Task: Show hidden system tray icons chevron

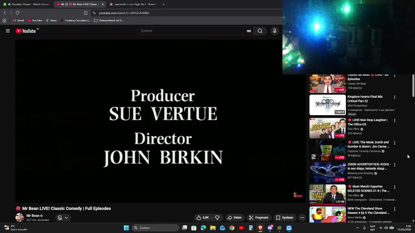Action: [x=357, y=228]
